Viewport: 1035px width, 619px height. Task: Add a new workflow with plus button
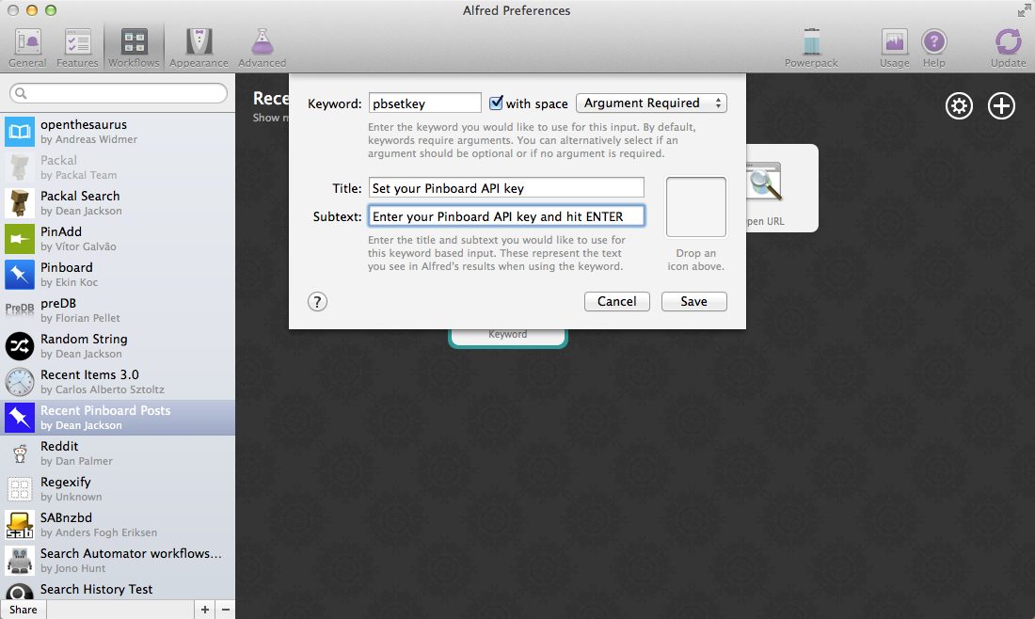point(204,609)
